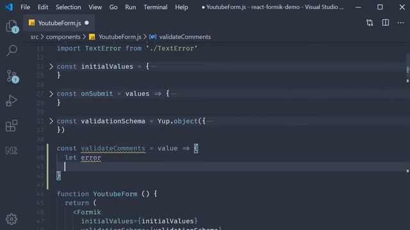Click the validateComments identifier on line 39
410x230 pixels.
click(113, 148)
